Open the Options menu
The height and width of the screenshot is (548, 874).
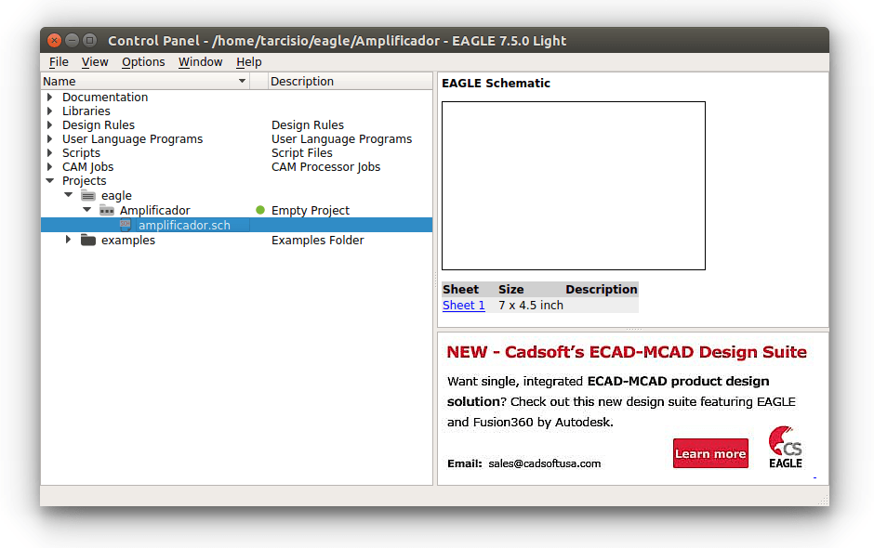pos(143,62)
